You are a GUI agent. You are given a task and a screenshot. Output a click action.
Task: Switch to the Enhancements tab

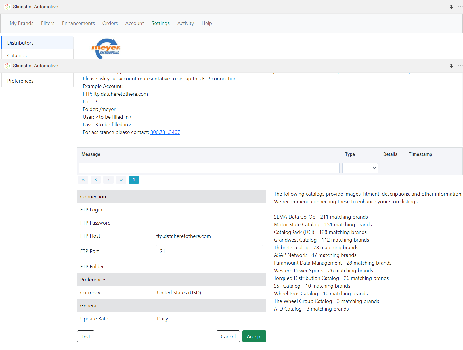pyautogui.click(x=78, y=23)
